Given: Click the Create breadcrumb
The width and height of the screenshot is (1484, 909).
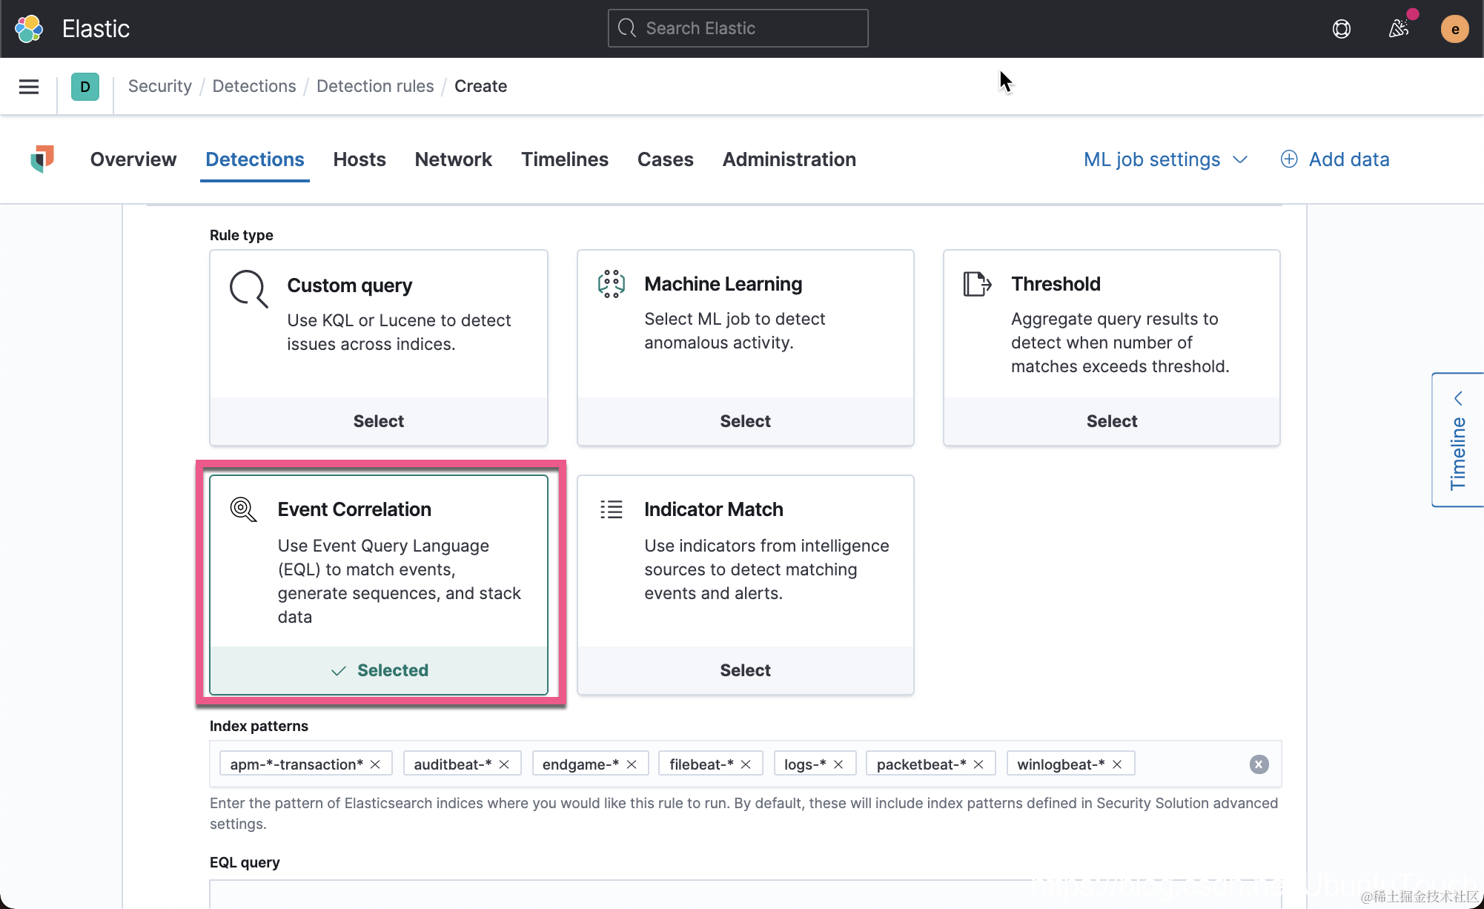Looking at the screenshot, I should [x=480, y=86].
